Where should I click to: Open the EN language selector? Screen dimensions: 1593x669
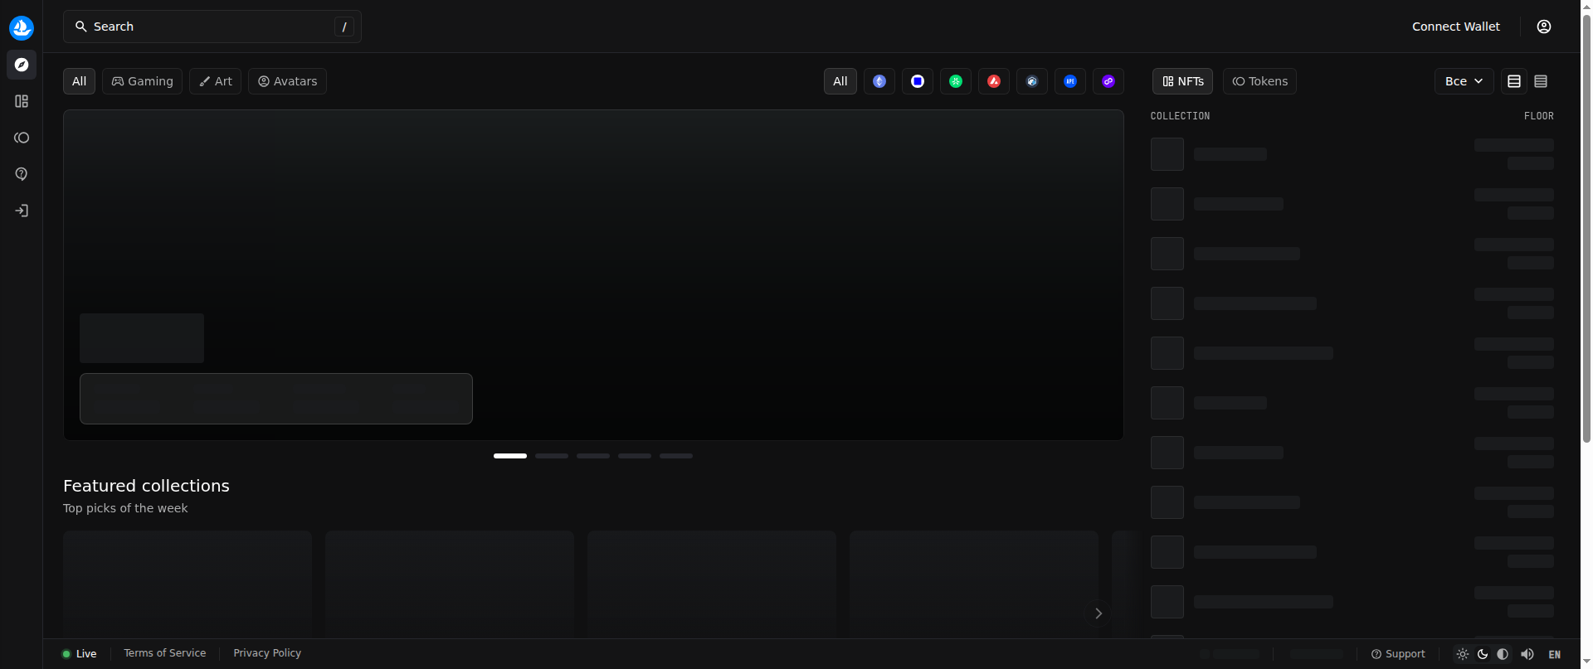pos(1555,654)
